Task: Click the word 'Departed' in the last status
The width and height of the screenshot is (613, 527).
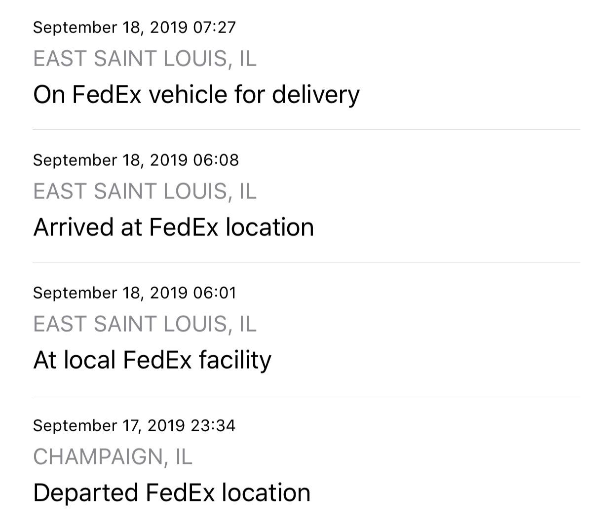Action: [x=85, y=493]
